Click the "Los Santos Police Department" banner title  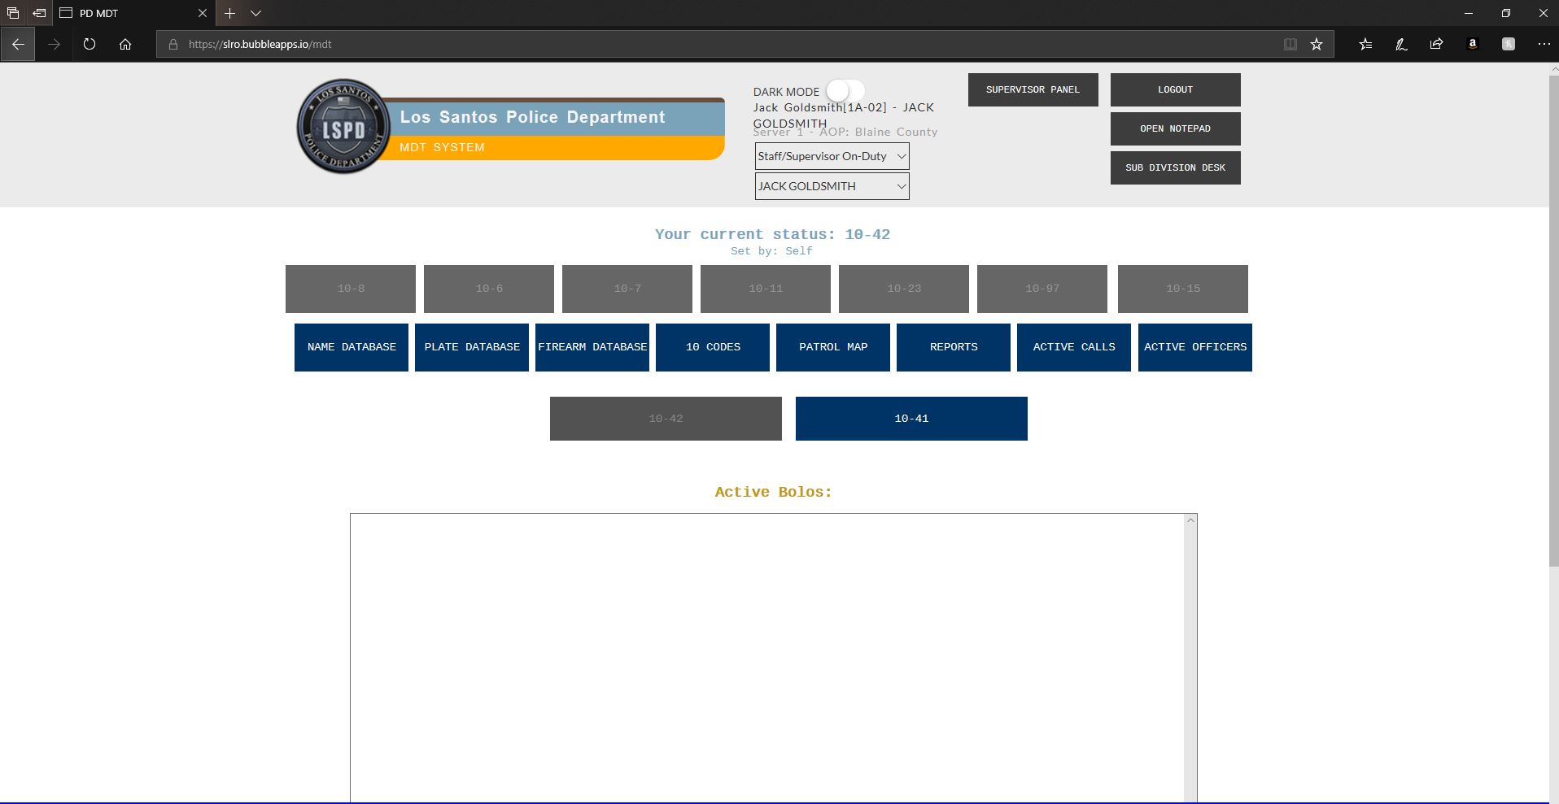(x=533, y=117)
